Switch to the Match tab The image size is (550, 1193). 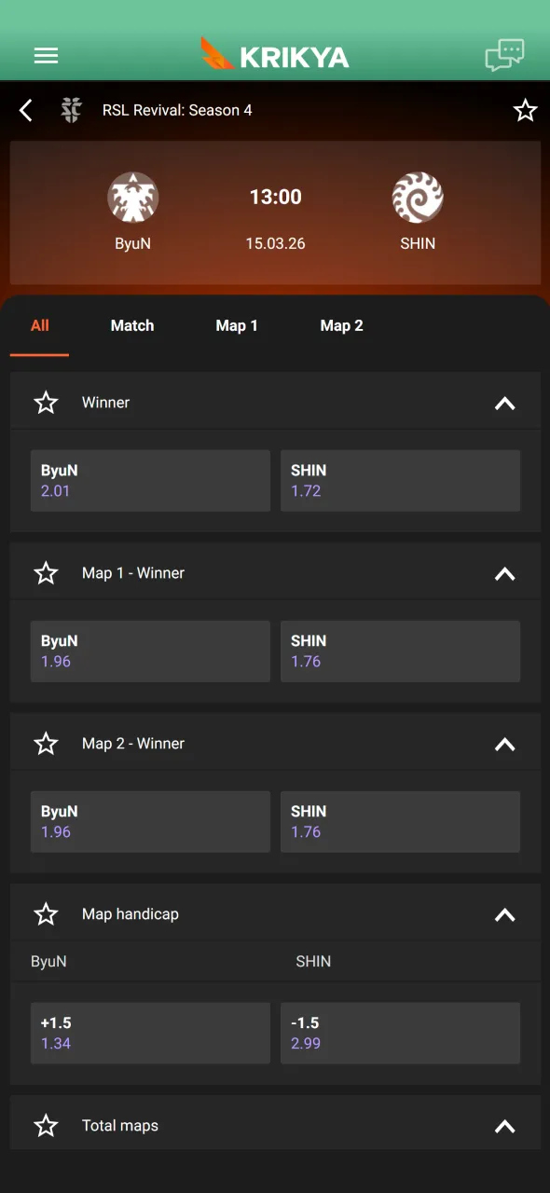131,325
